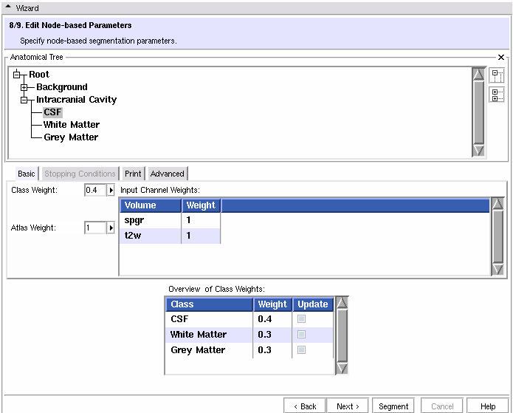This screenshot has height=413, width=513.
Task: Enable Update checkbox for White Matter
Action: pyautogui.click(x=302, y=335)
